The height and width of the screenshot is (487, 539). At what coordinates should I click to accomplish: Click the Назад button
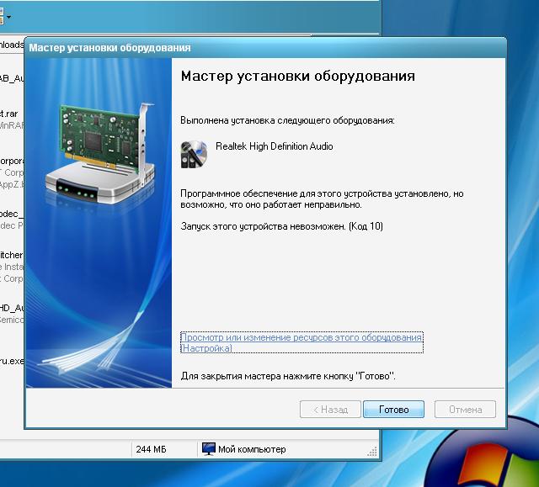click(330, 409)
